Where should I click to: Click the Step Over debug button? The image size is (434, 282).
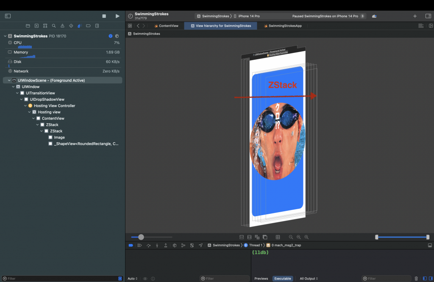coord(148,245)
